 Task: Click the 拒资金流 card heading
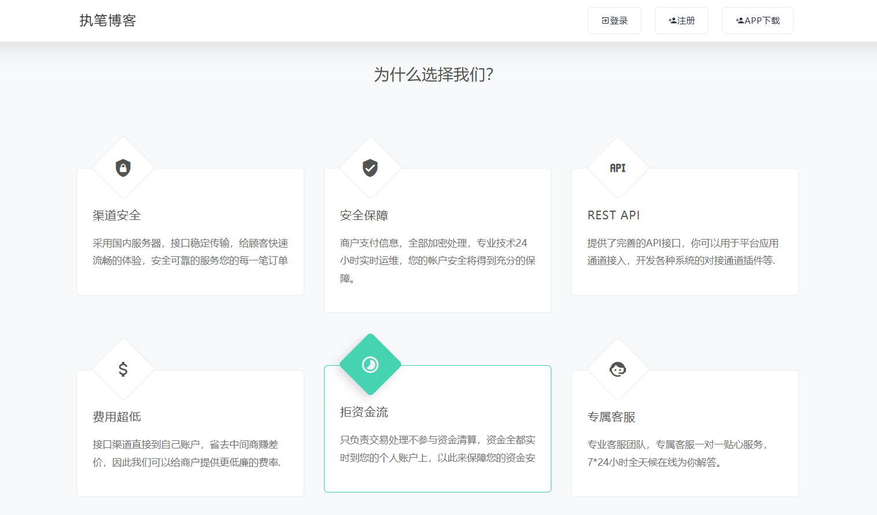364,412
